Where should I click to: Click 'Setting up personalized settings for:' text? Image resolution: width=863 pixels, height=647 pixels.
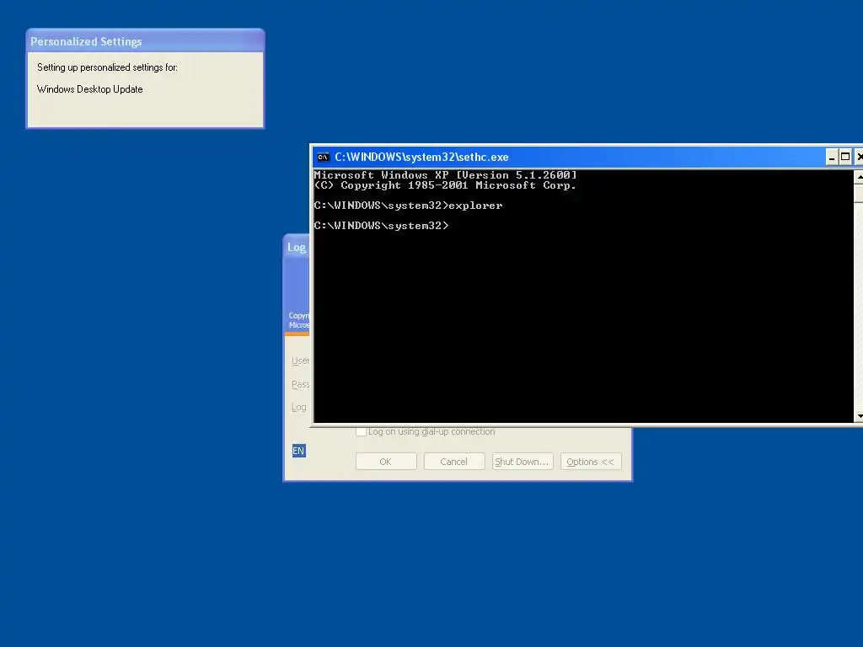107,67
